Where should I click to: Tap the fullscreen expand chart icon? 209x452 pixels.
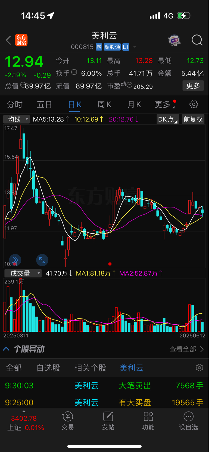coord(42,260)
